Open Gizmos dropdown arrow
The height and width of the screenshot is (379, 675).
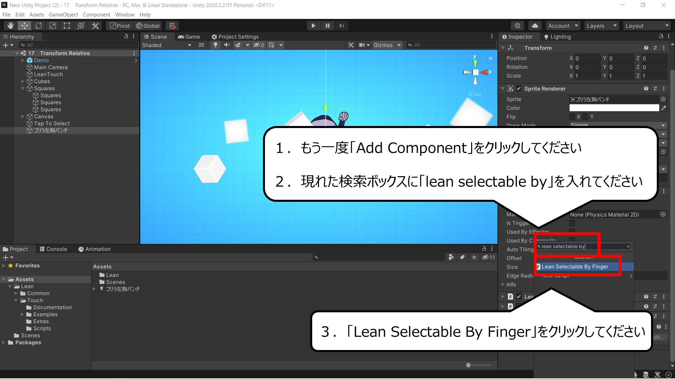point(399,45)
